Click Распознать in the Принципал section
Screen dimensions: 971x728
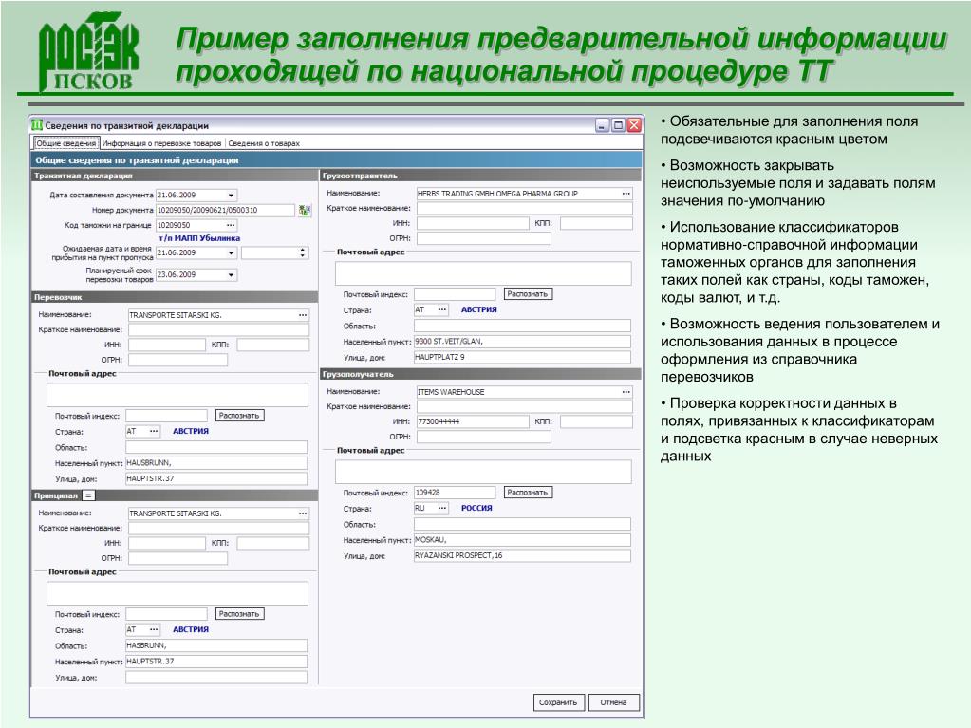(x=239, y=614)
